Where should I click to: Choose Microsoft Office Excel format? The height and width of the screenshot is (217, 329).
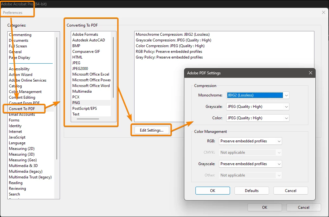[x=91, y=74]
